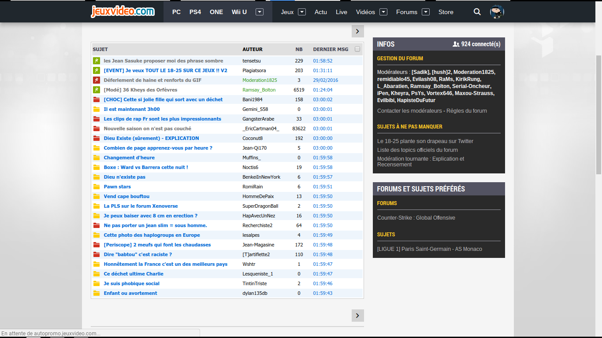
Task: Go to next page with bottom arrow button
Action: pyautogui.click(x=357, y=316)
